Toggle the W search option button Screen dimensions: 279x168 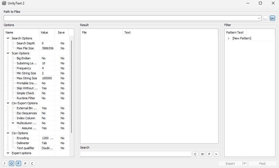pos(202,154)
